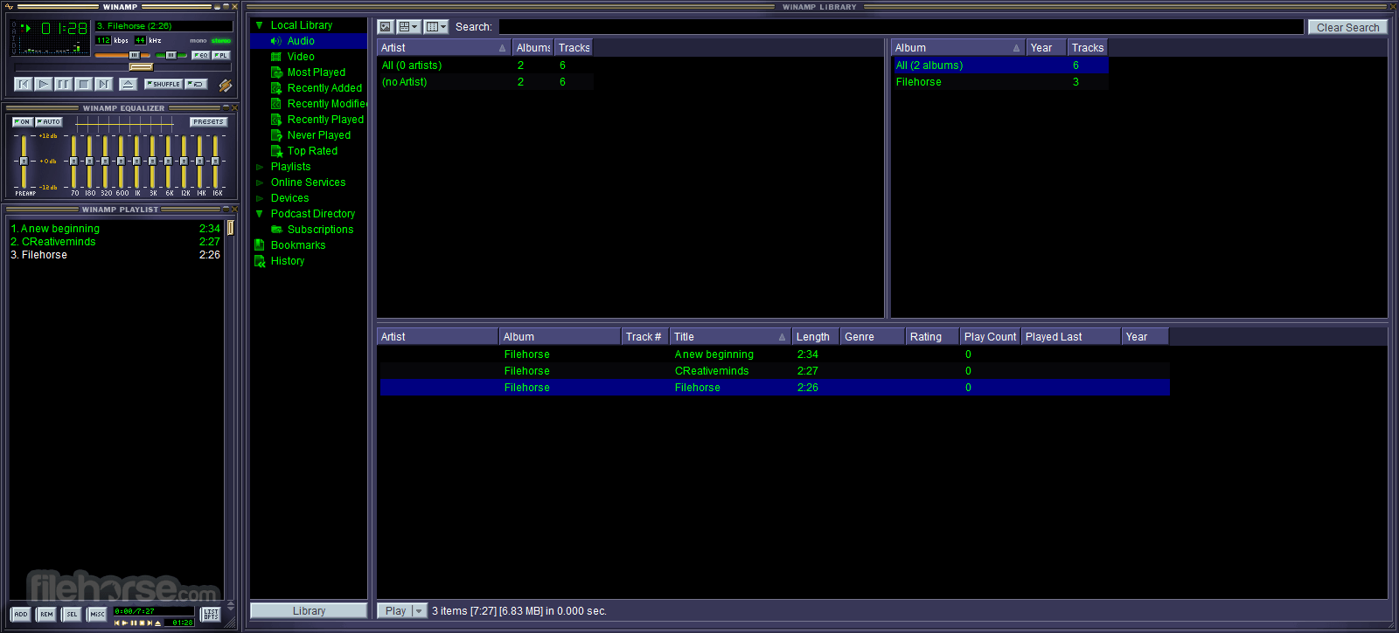Viewport: 1399px width, 633px height.
Task: Open Top Rated via its star icon
Action: (276, 151)
